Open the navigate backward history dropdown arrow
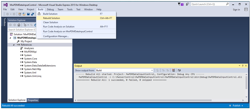This screenshot has height=109, width=251. coord(11,14)
